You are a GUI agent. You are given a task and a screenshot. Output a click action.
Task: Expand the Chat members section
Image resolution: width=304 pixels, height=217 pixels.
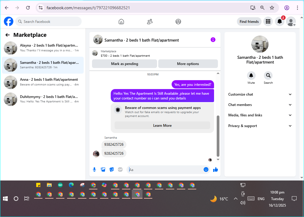(260, 105)
